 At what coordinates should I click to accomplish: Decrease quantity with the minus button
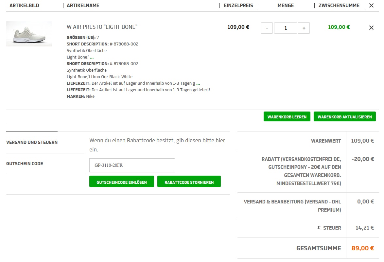click(x=267, y=28)
